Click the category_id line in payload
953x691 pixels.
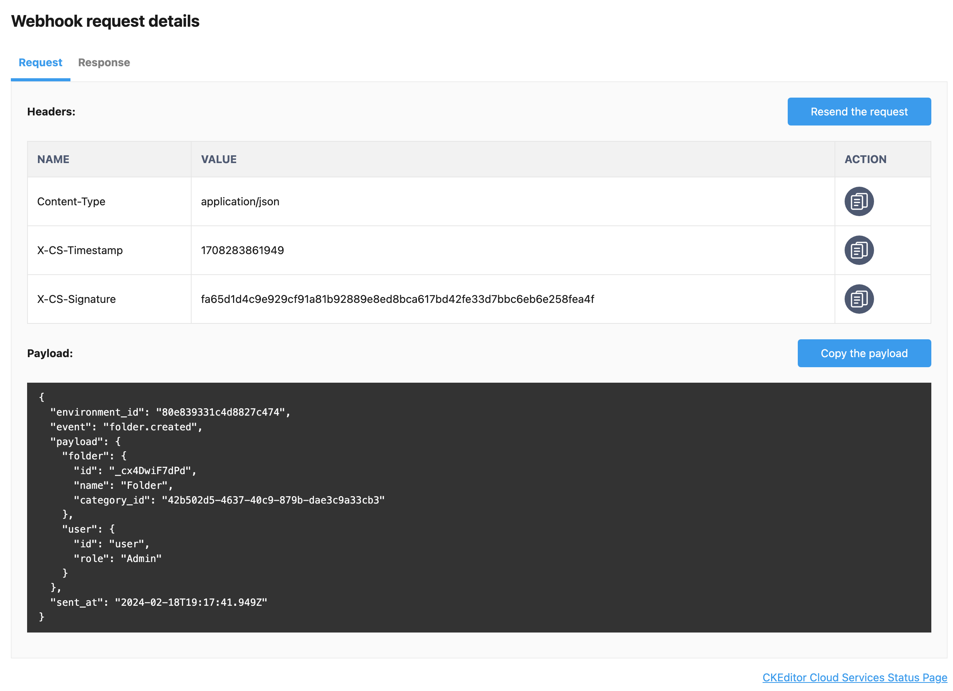(229, 500)
